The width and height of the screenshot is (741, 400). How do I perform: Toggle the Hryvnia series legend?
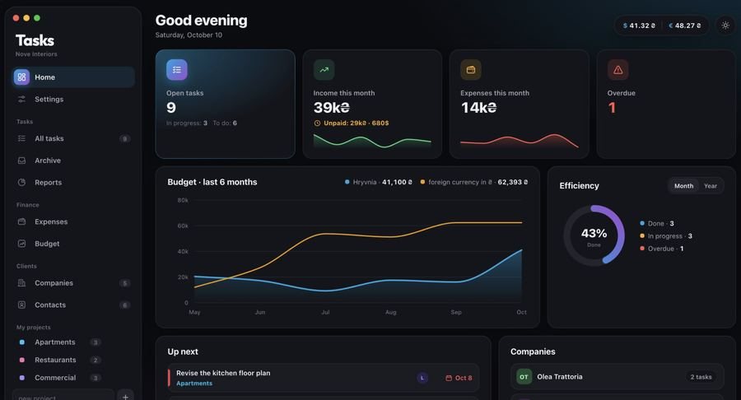pos(379,182)
